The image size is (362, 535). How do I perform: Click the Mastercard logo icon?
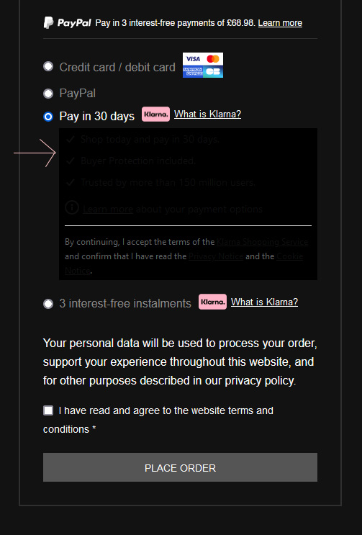point(213,59)
